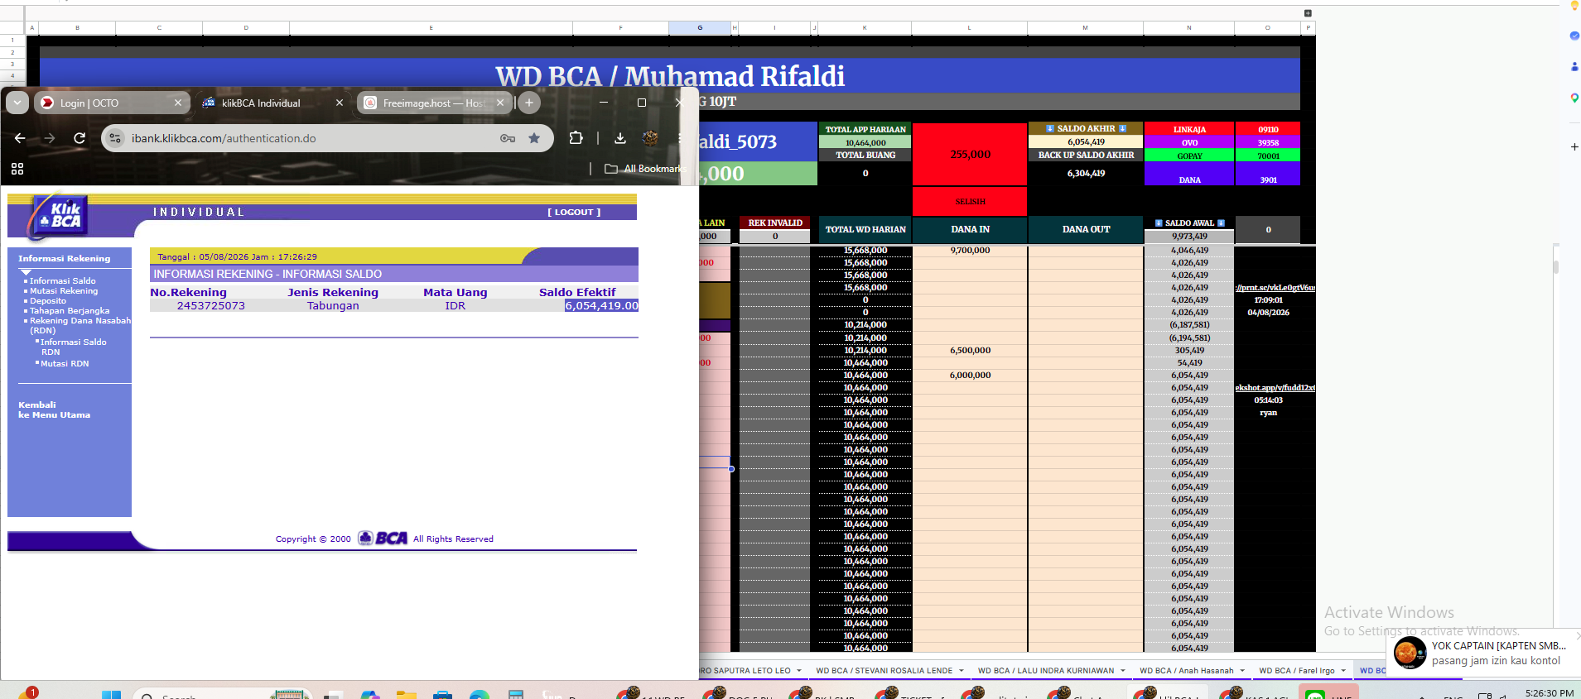Click the SALDO AKHIR header cell in spreadsheet
Viewport: 1581px width, 699px height.
tap(1086, 128)
